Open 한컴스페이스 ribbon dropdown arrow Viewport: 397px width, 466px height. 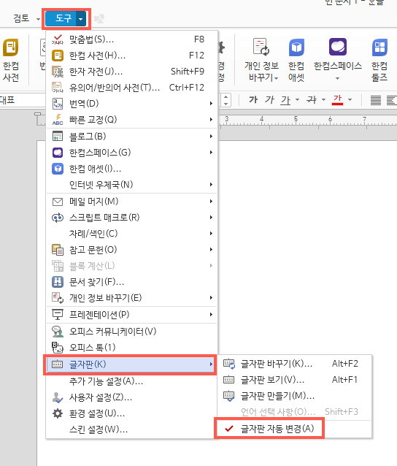338,79
